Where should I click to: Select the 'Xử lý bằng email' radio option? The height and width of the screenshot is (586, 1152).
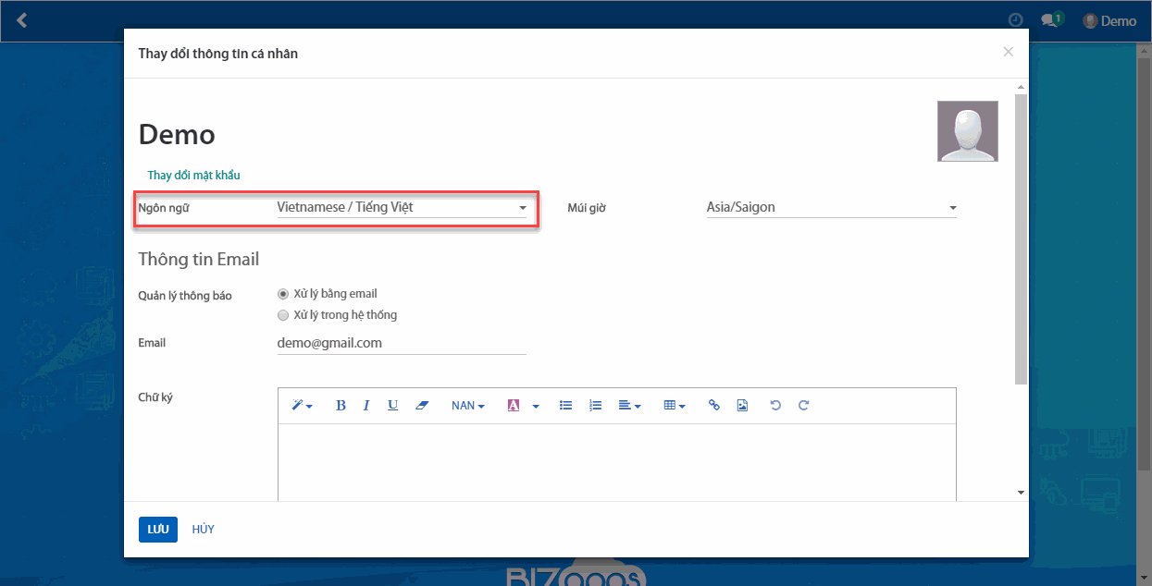(283, 294)
